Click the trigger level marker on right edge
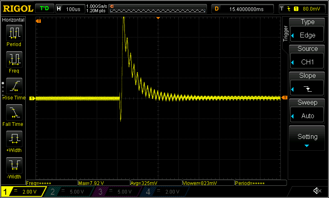The image size is (329, 198). [x=285, y=98]
